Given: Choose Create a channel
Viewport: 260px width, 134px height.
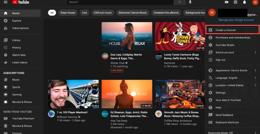Looking at the screenshot, I should pos(232,30).
